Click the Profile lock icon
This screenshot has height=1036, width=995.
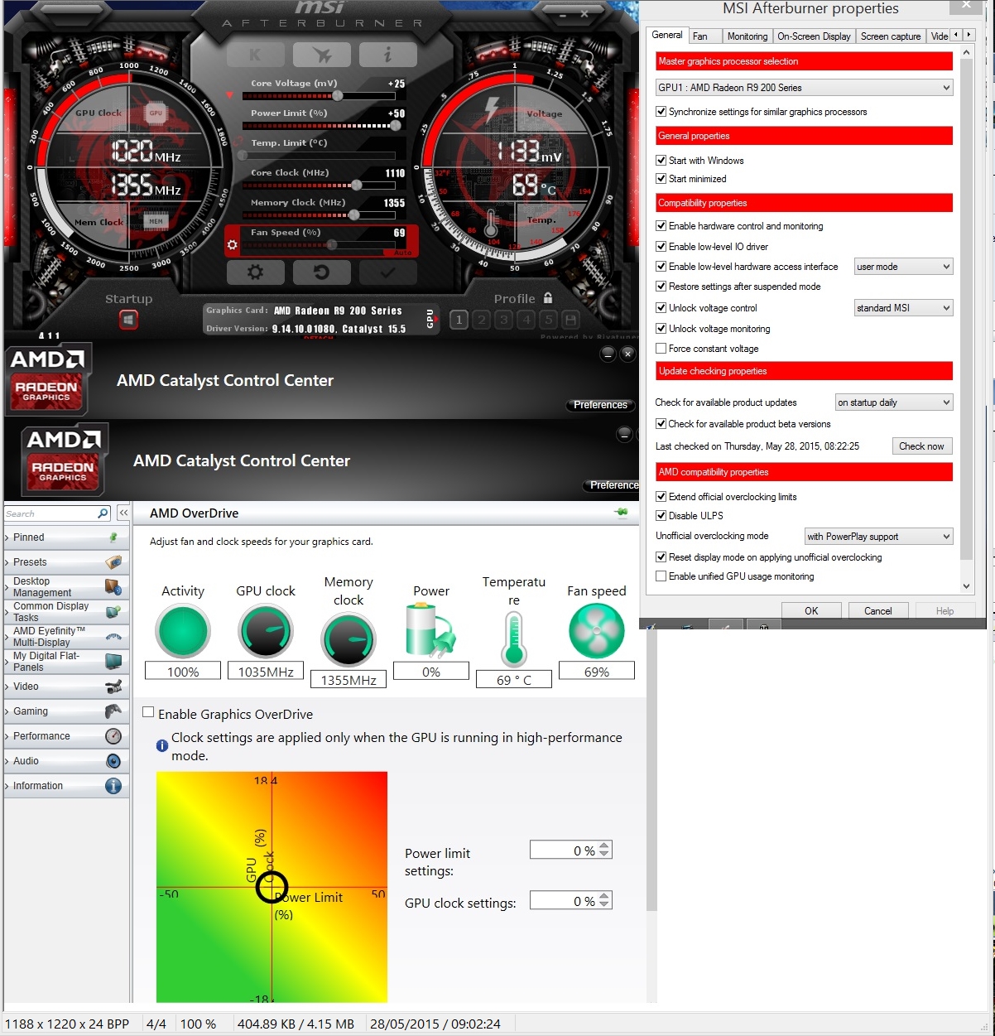(x=547, y=298)
